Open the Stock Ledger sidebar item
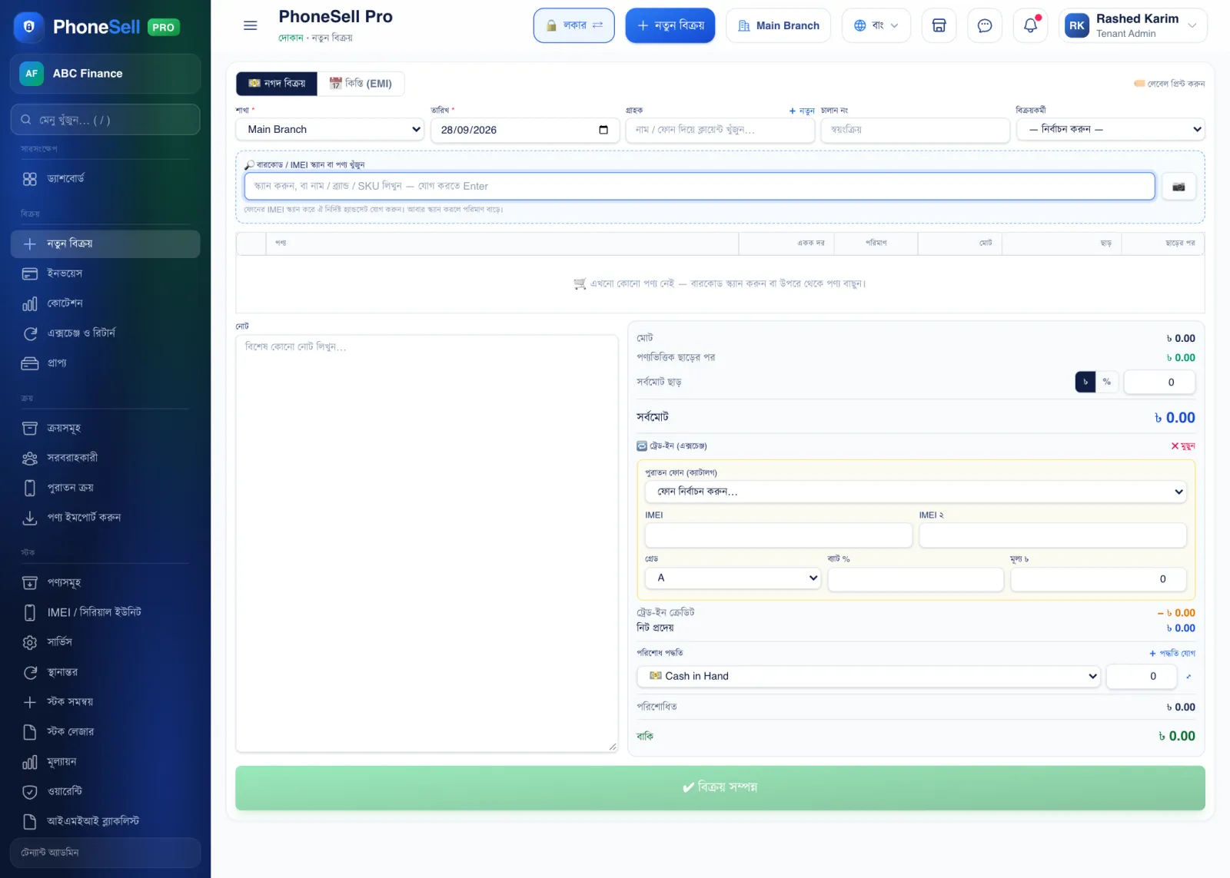Image resolution: width=1230 pixels, height=878 pixels. [x=105, y=731]
